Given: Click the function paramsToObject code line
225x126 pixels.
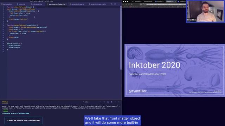Looking at the screenshot, I should click(x=22, y=25).
